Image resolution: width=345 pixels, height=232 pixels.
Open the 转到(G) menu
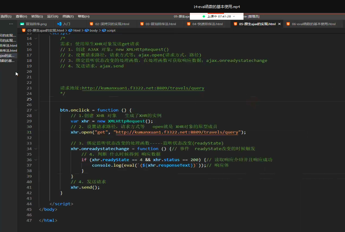click(37, 16)
